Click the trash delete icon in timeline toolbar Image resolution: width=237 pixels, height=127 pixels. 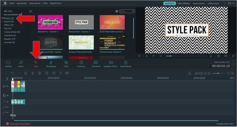39,73
